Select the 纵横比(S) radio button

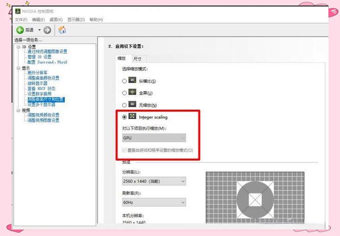tap(124, 81)
